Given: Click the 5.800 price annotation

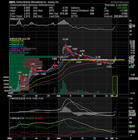Looking at the screenshot, I should pos(75,49).
